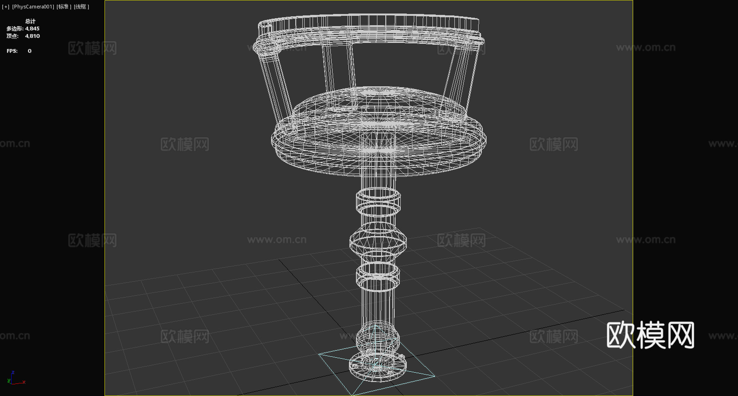The image size is (738, 396).
Task: Select the vertex count value 4,810
Action: click(x=32, y=36)
